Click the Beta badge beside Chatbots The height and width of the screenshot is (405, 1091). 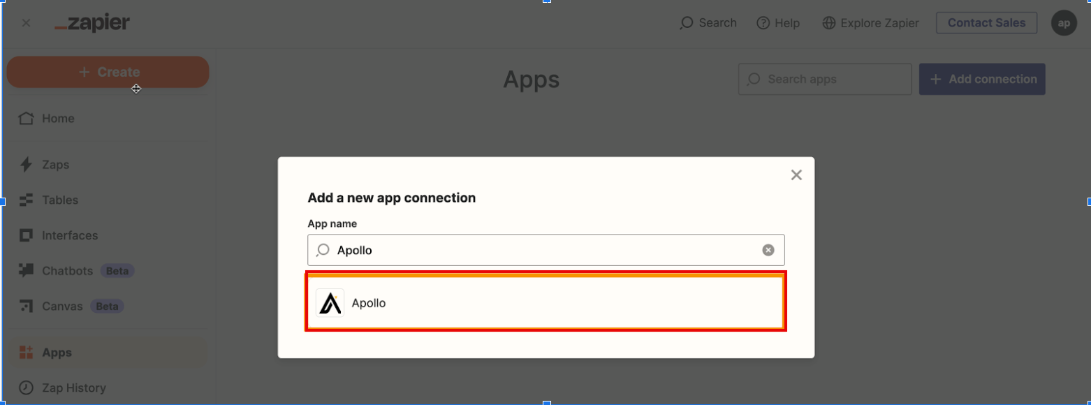coord(117,271)
